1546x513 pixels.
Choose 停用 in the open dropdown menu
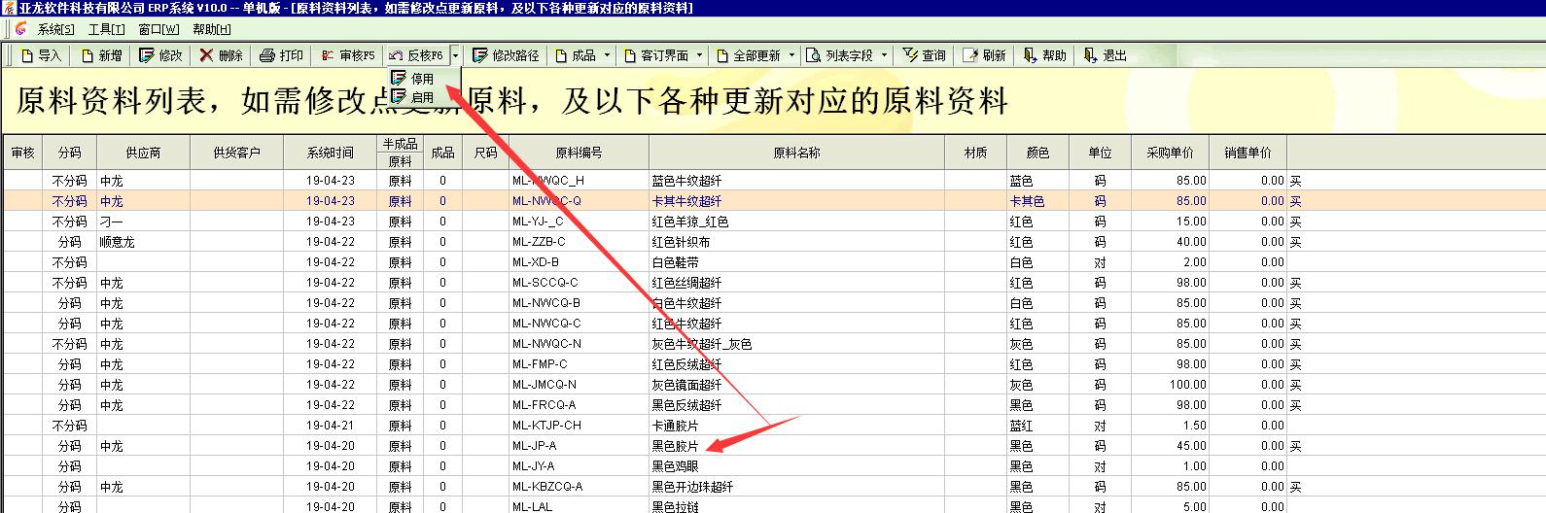click(423, 79)
